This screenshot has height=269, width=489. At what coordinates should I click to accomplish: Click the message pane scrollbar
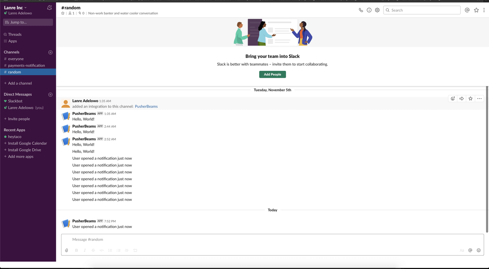click(x=487, y=159)
